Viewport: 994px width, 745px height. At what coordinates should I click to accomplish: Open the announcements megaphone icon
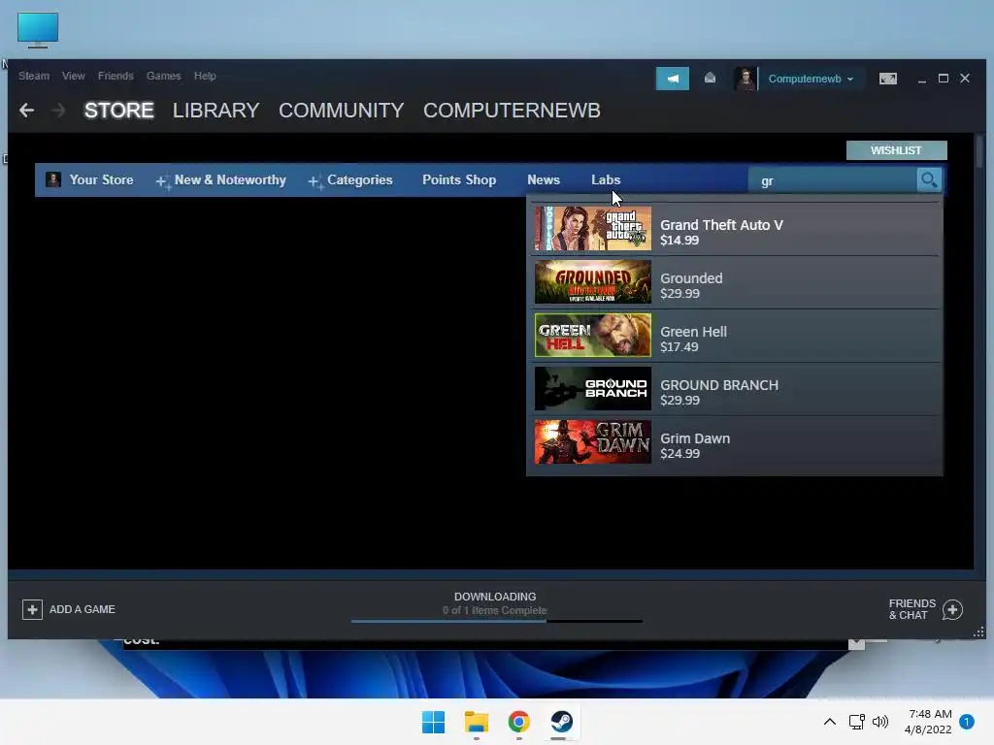click(x=673, y=79)
